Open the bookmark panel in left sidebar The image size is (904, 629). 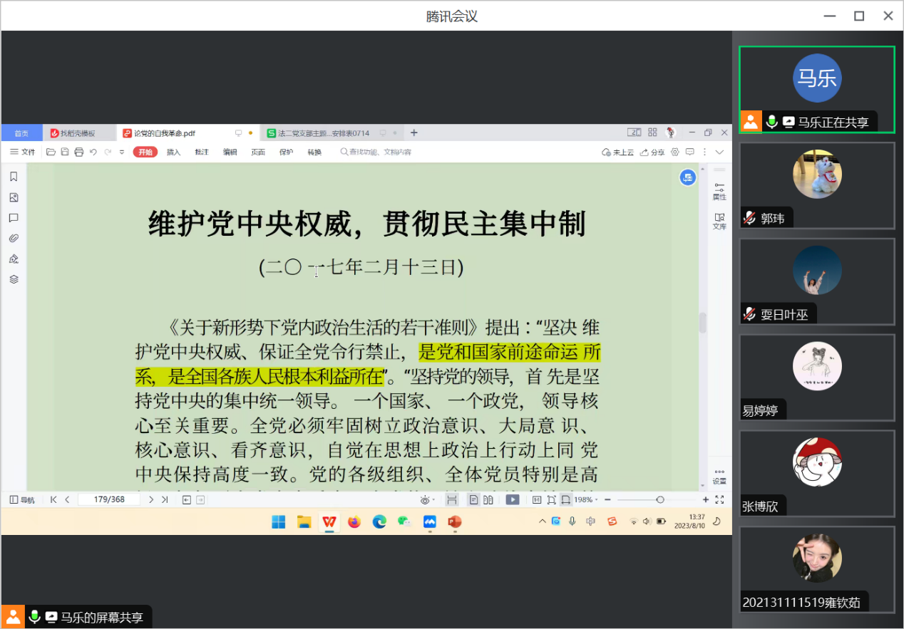[x=14, y=177]
